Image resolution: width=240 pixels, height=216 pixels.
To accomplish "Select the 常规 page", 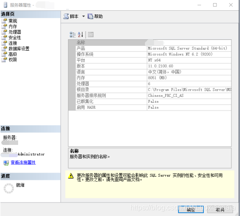I will tap(13, 21).
